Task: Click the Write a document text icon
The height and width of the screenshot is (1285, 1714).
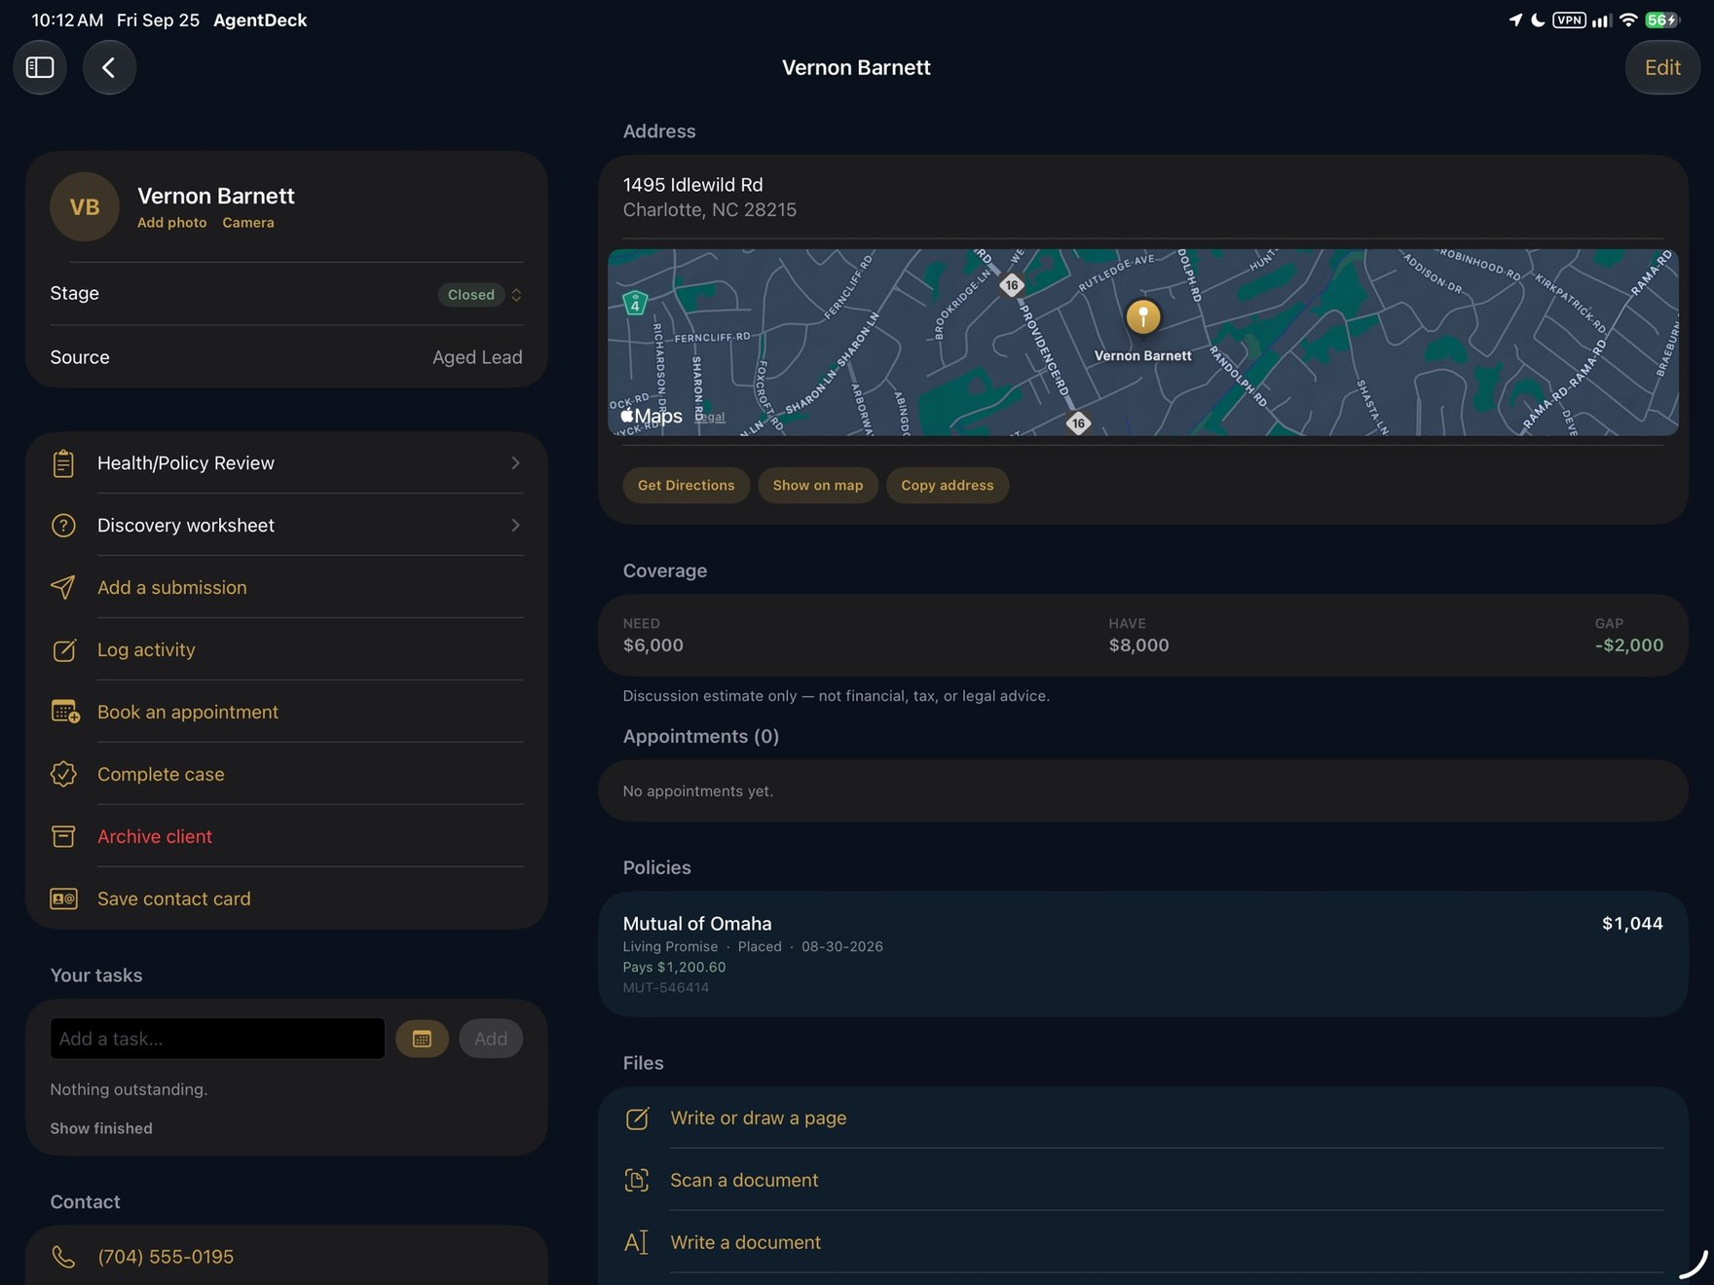Action: tap(637, 1243)
